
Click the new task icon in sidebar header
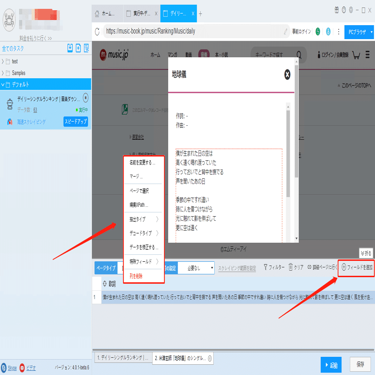click(78, 48)
